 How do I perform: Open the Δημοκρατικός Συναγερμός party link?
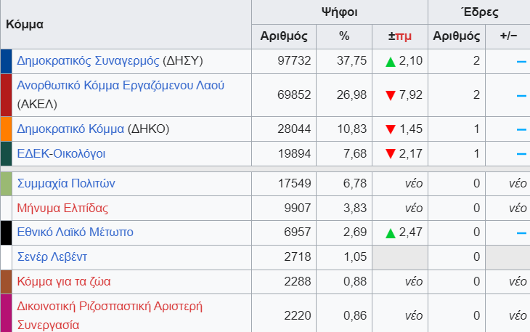pos(88,60)
